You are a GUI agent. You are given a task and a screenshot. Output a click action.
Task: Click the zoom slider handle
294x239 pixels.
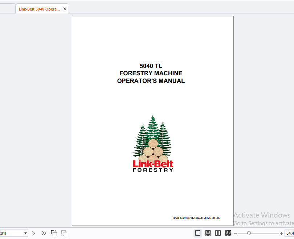pyautogui.click(x=249, y=233)
